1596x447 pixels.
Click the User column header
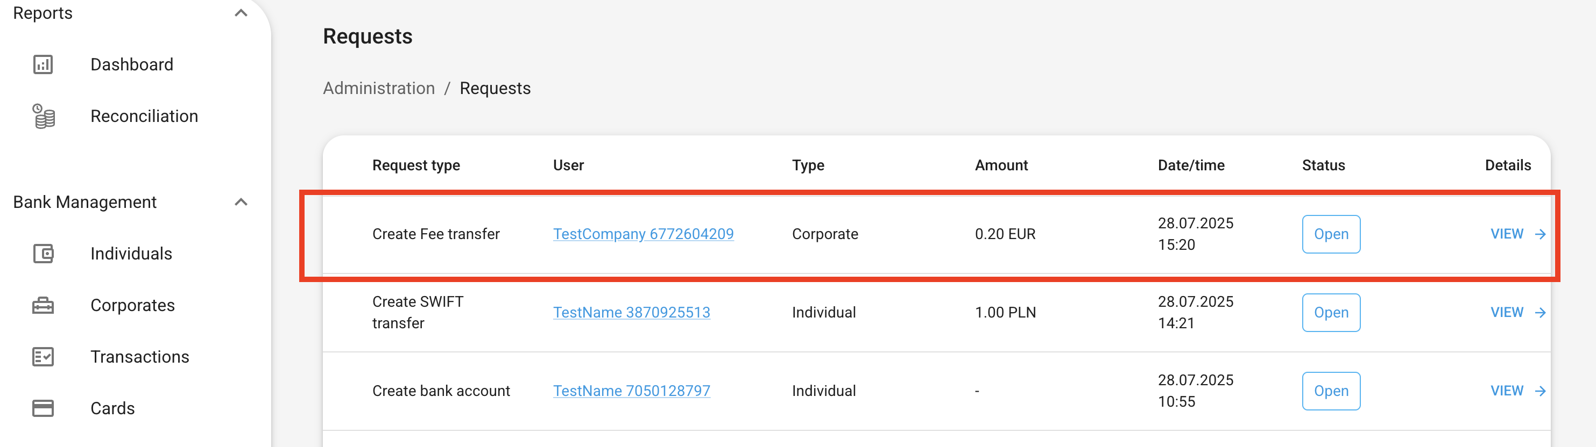click(x=568, y=165)
